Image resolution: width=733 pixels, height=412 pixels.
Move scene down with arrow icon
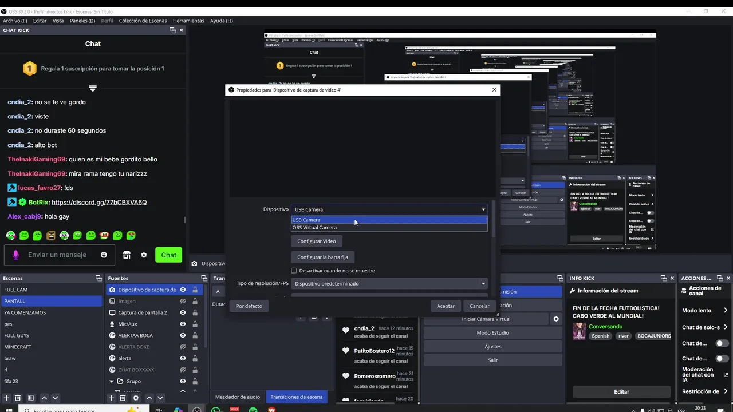click(55, 398)
